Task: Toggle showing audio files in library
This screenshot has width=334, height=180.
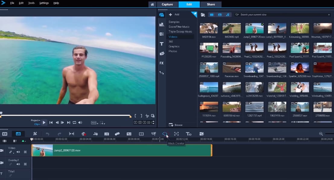Action: (227, 15)
